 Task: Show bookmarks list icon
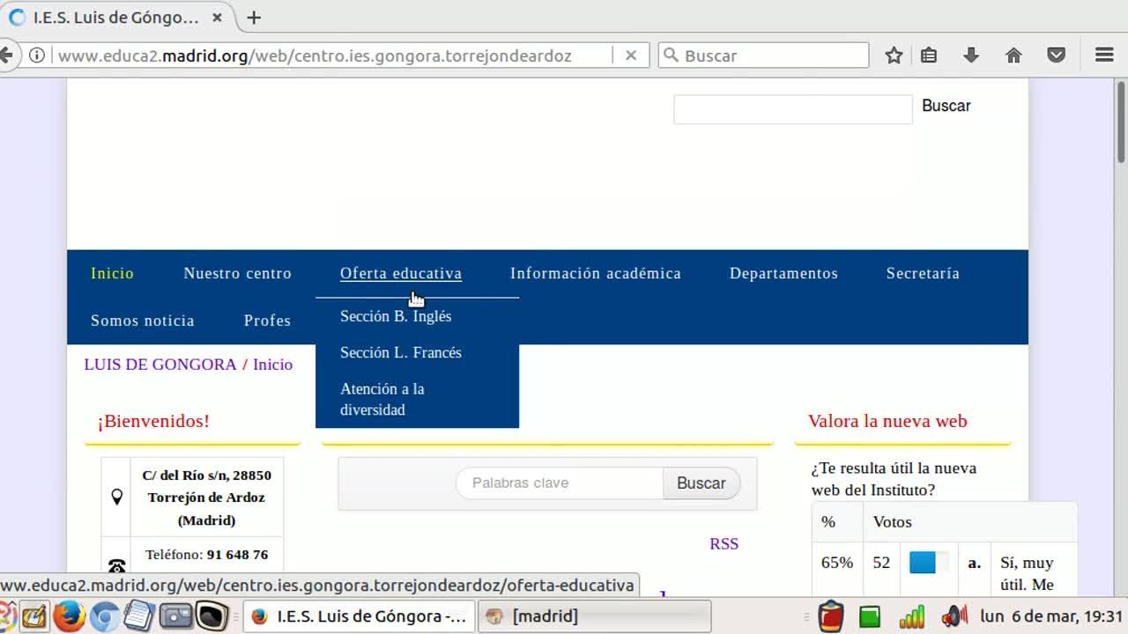pyautogui.click(x=929, y=55)
